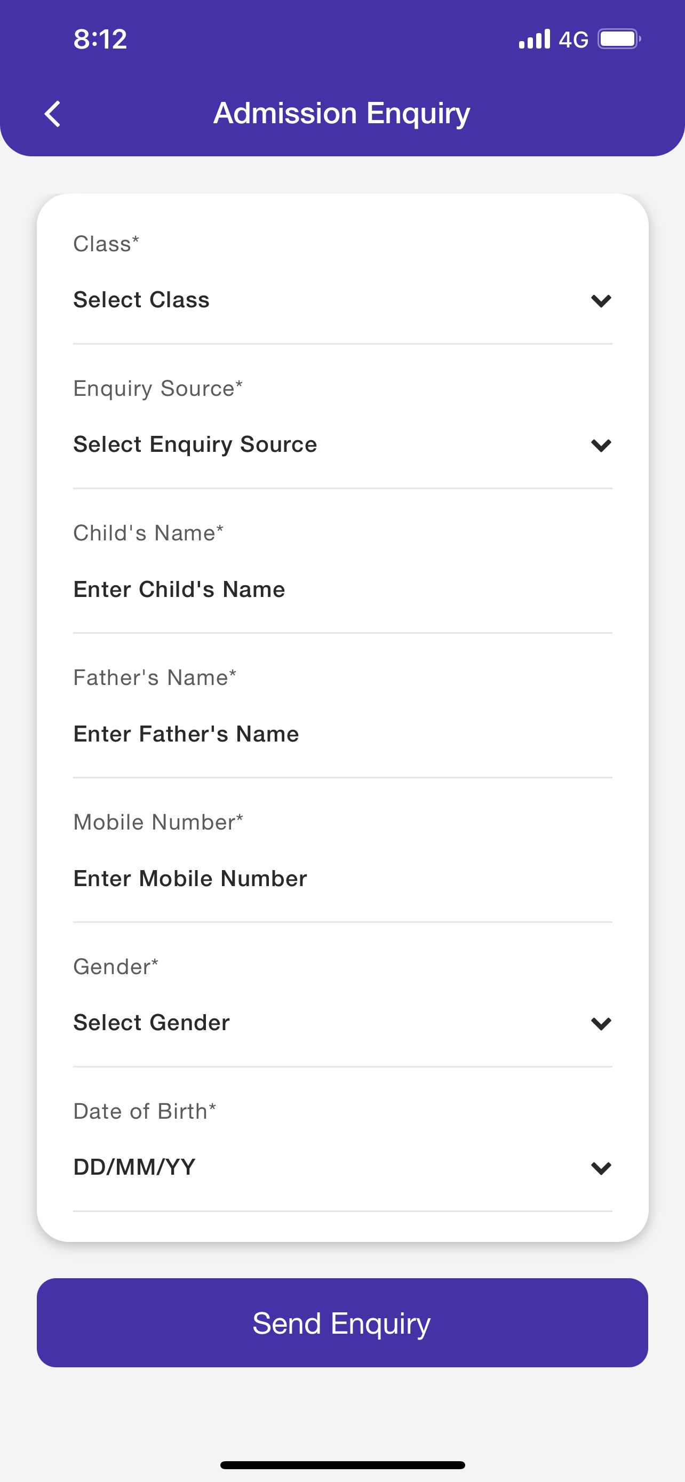Select the 'Select Class' field text
This screenshot has height=1482, width=685.
pos(141,300)
